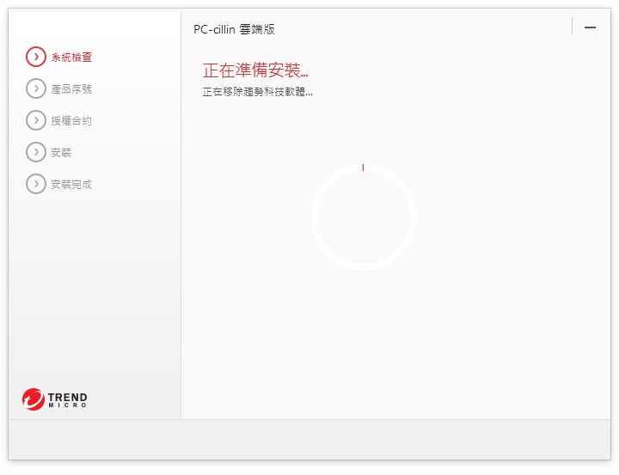619x475 pixels.
Task: Select the 安裝 step label
Action: point(61,153)
